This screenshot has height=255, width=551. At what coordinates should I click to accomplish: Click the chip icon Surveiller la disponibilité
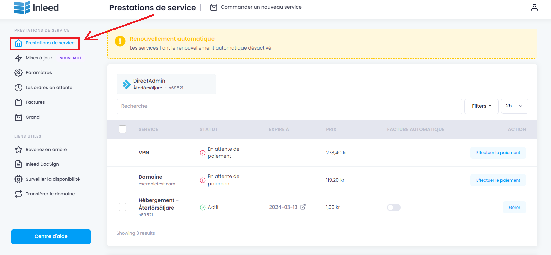[19, 179]
